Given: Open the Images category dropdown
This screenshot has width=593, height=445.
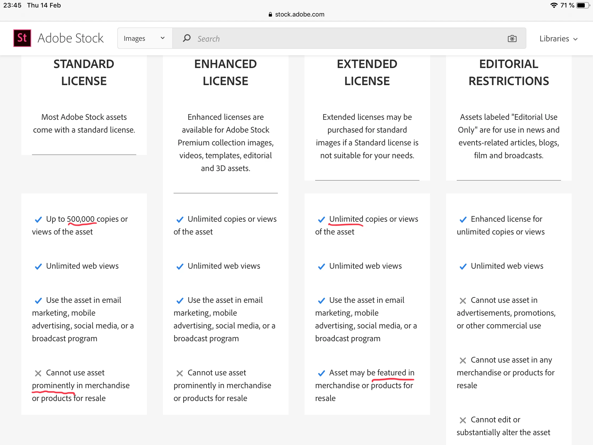Looking at the screenshot, I should [x=145, y=38].
